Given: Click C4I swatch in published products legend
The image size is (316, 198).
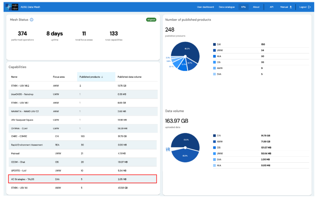Looking at the screenshot, I should (x=214, y=44).
